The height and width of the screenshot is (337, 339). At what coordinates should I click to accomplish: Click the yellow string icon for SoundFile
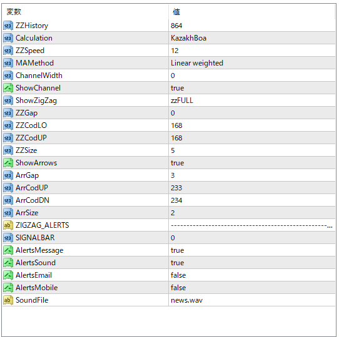[8, 300]
